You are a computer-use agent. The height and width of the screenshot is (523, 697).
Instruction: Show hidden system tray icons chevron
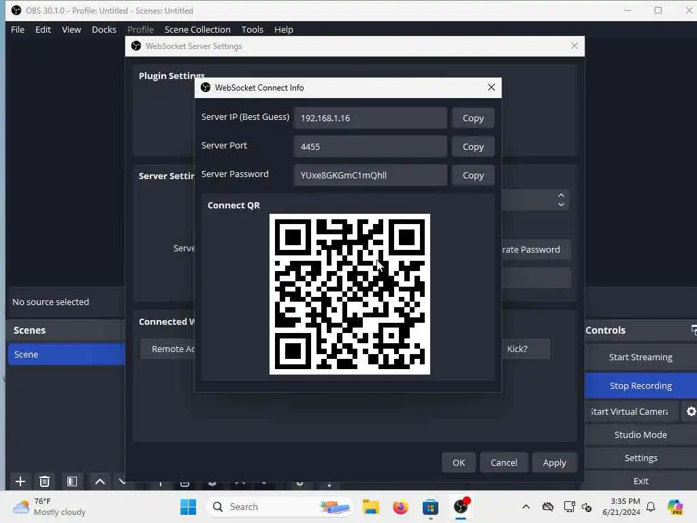526,507
